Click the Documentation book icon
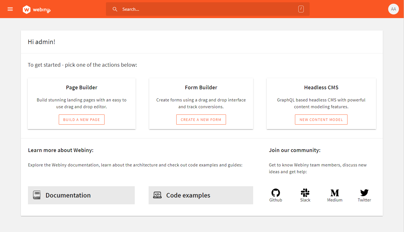This screenshot has height=232, width=404. pyautogui.click(x=36, y=195)
